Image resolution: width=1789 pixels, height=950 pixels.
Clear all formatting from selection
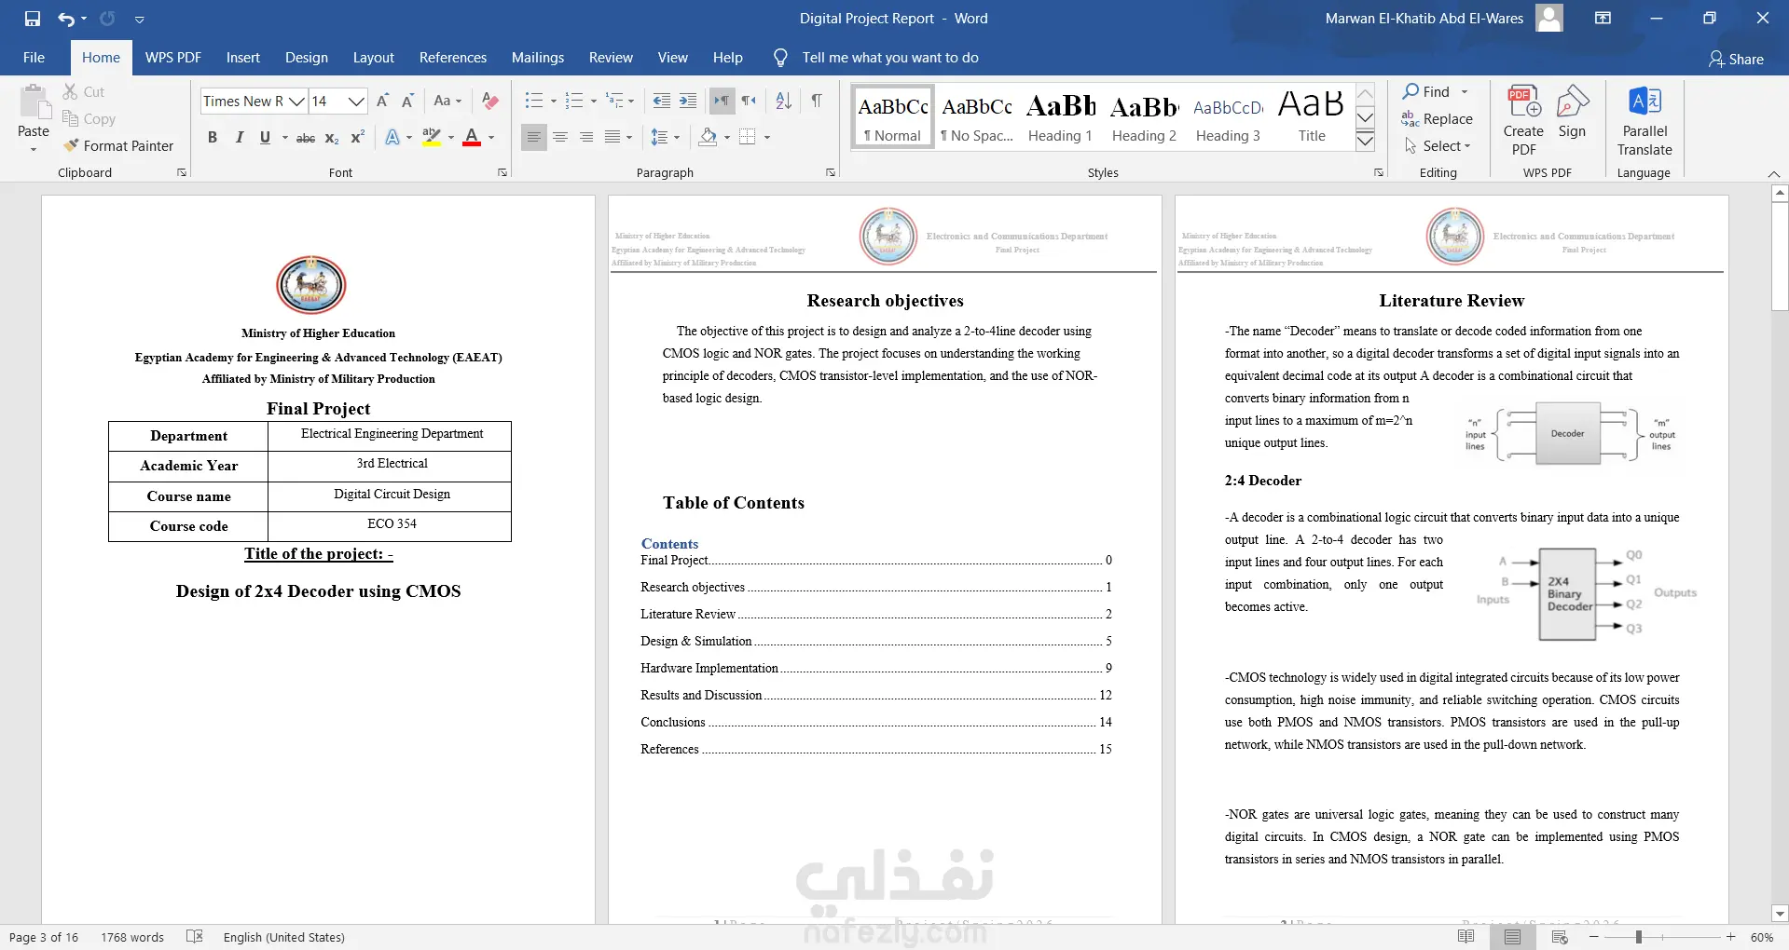(490, 101)
